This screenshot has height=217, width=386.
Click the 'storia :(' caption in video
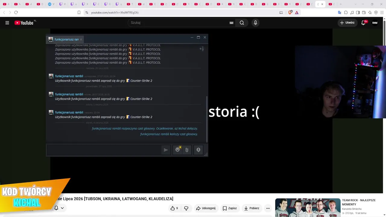tap(234, 112)
